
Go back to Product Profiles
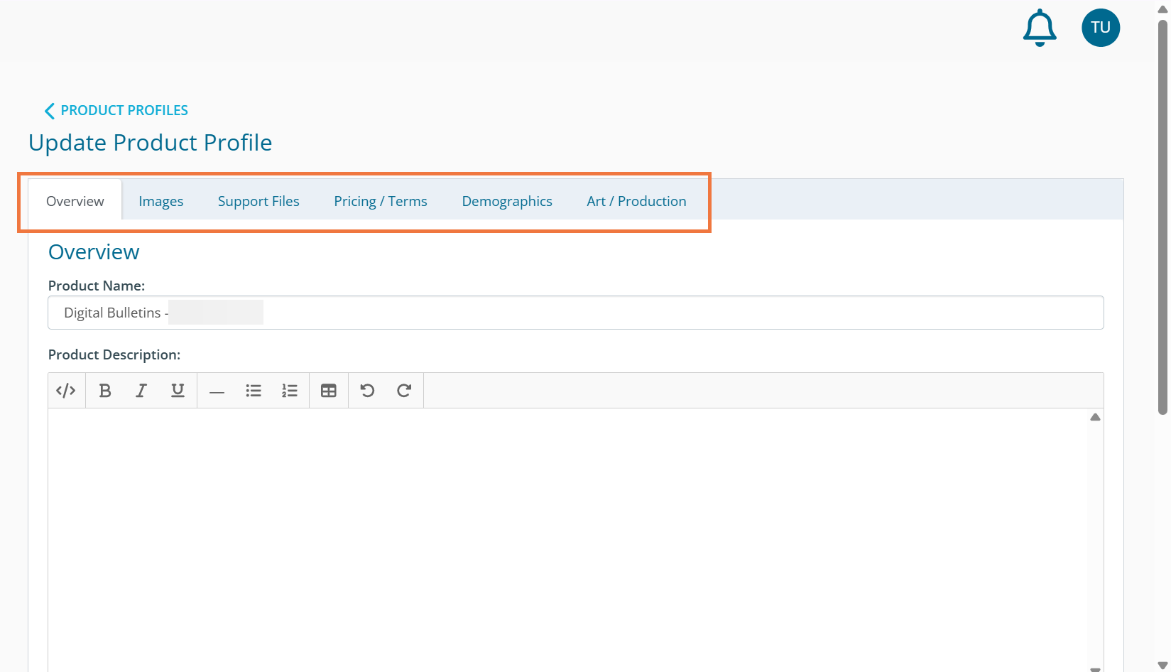[116, 110]
